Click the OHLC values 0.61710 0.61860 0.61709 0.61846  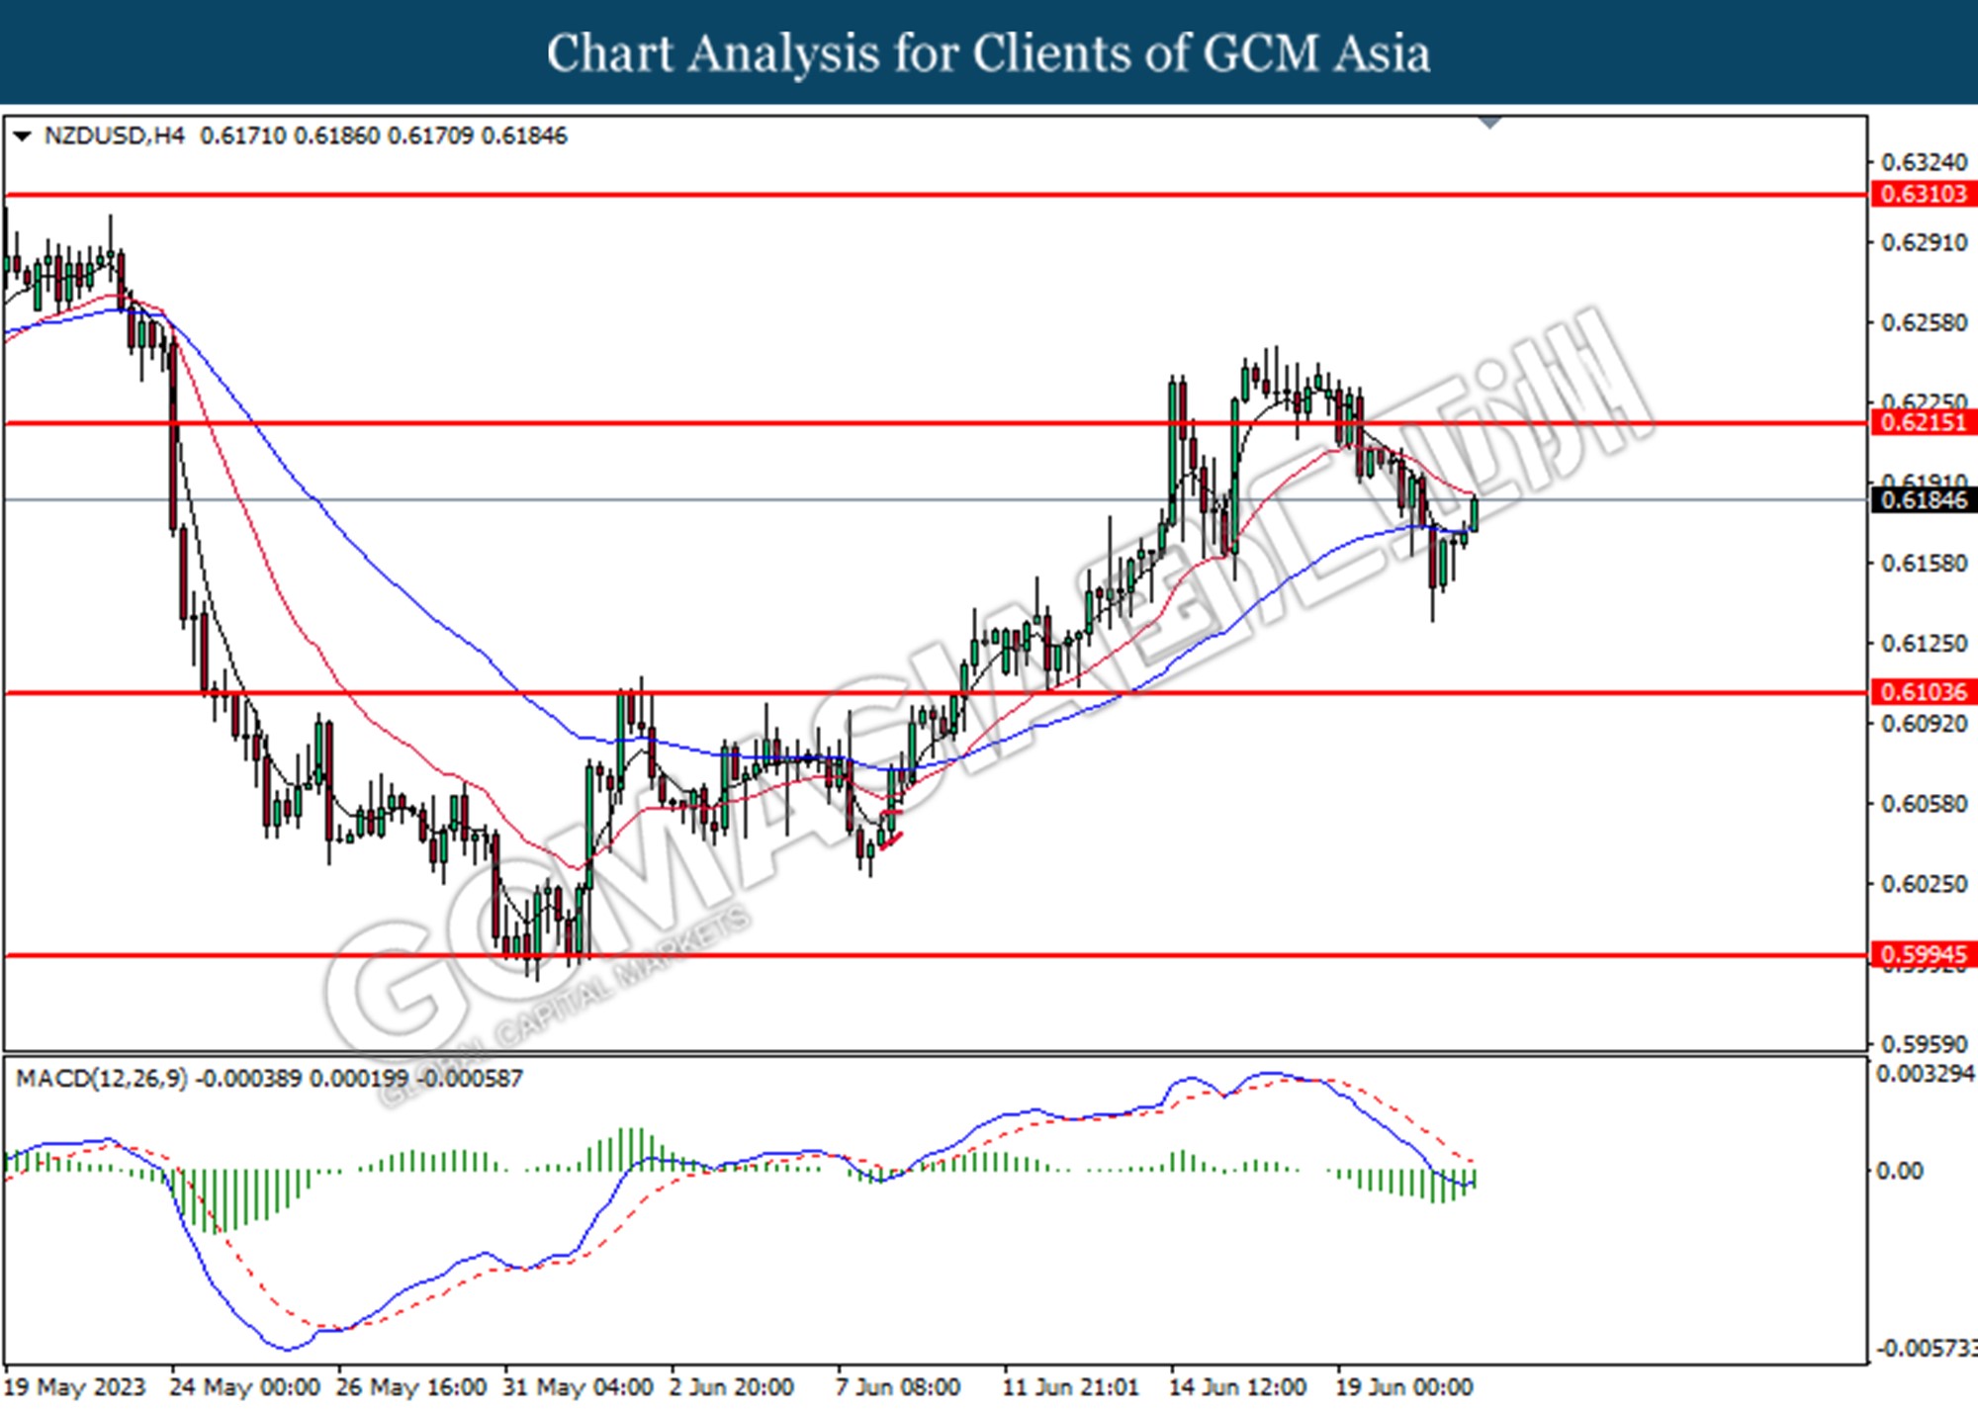click(x=384, y=135)
